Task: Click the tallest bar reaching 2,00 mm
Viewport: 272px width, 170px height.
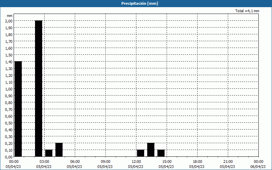Action: [39, 89]
